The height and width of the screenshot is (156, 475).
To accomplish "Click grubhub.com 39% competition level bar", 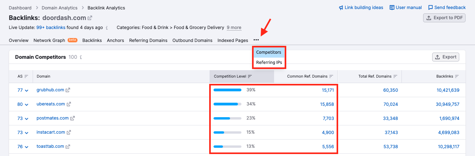I will 227,90.
